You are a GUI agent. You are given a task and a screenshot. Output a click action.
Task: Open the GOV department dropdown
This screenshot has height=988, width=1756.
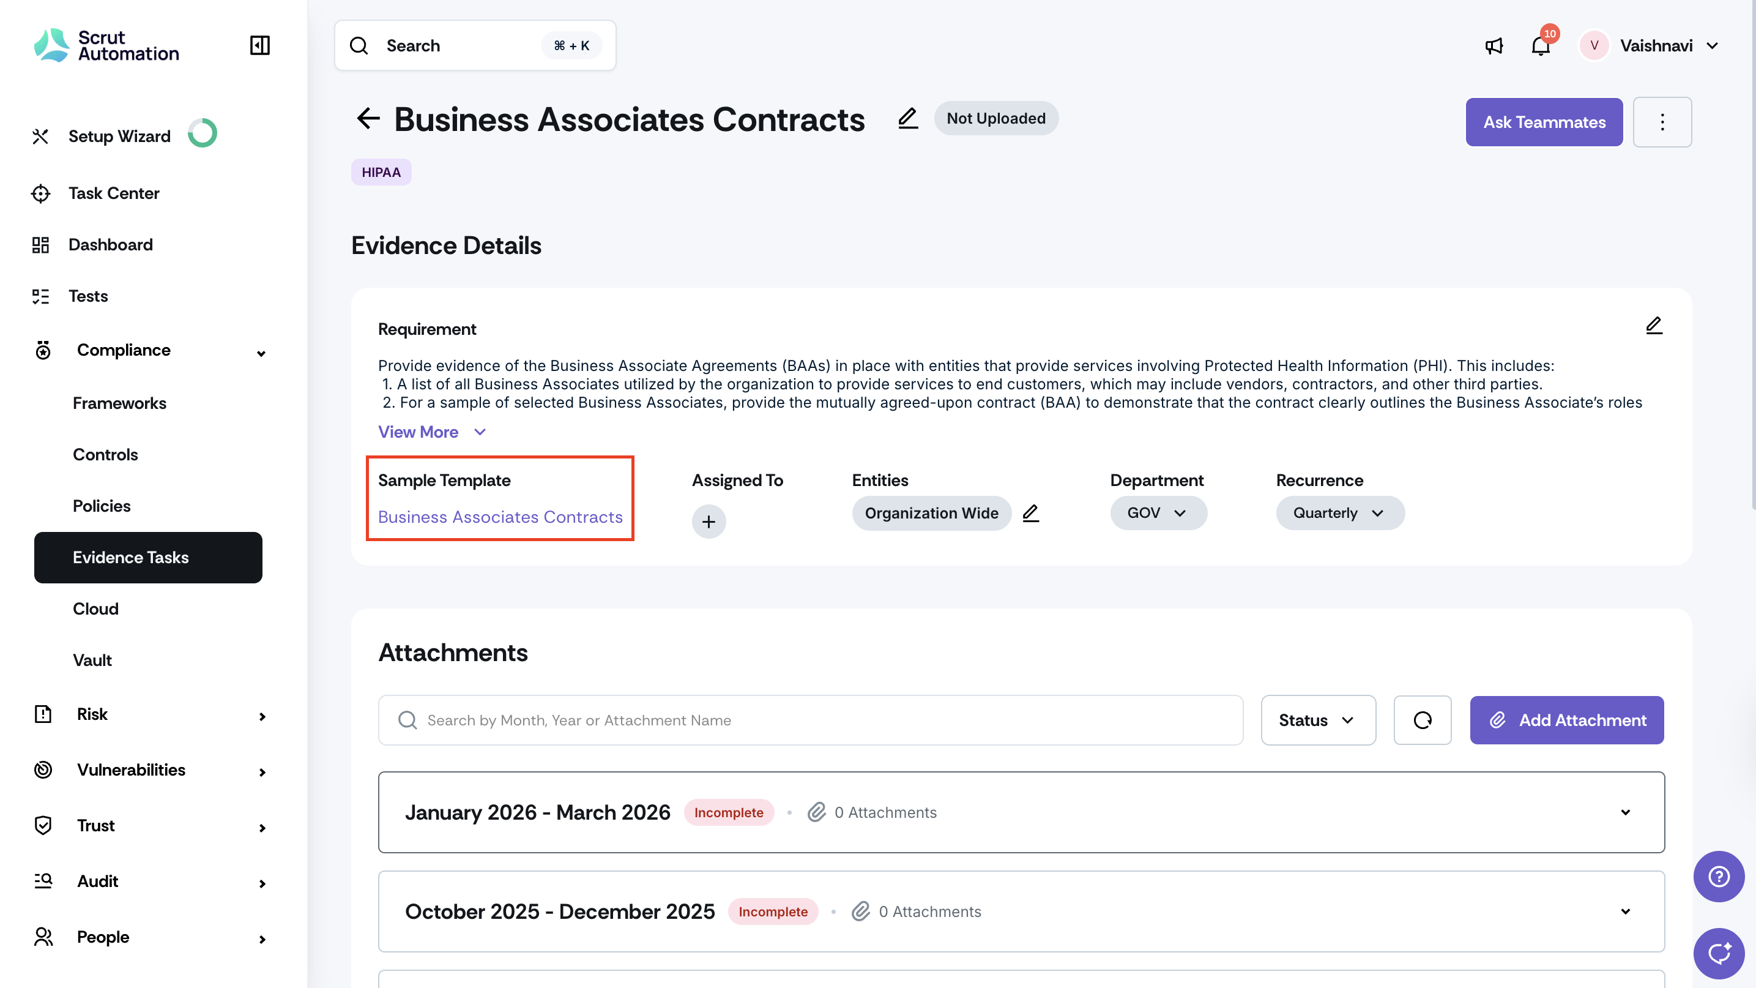1158,513
